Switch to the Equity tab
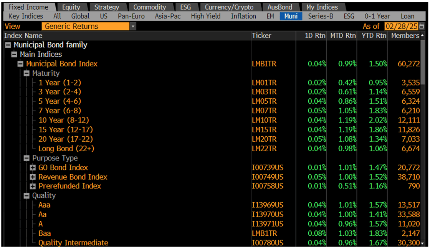430x248 pixels. (x=71, y=7)
